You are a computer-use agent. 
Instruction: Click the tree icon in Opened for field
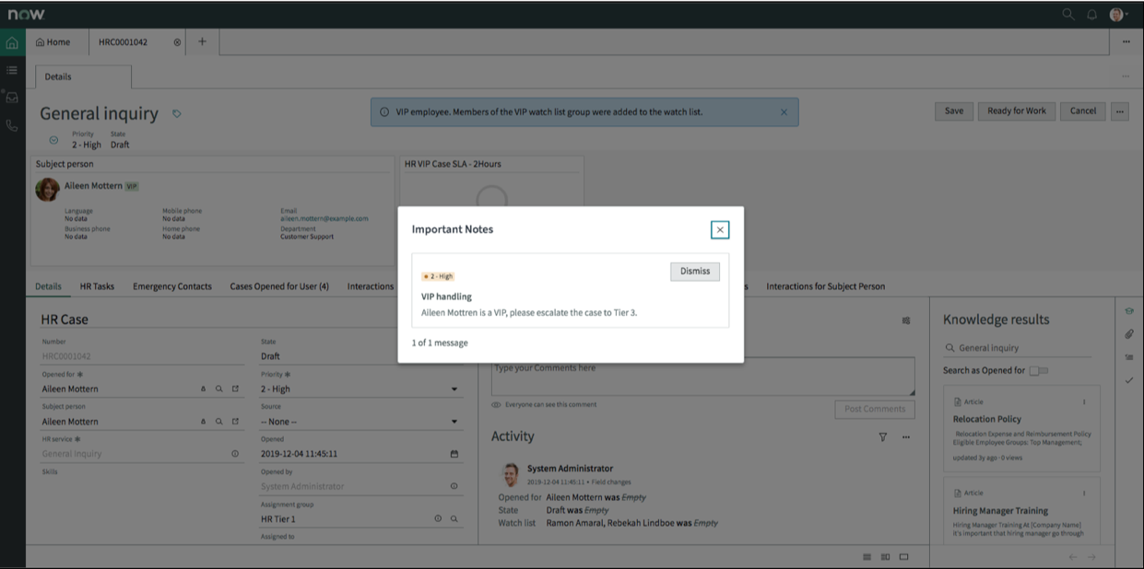click(x=204, y=389)
